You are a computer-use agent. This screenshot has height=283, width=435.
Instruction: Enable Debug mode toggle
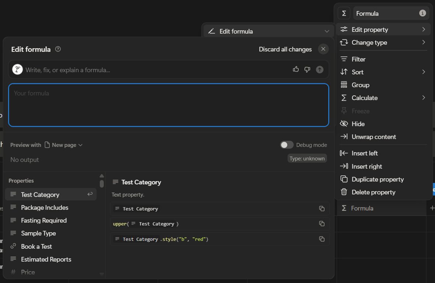[287, 145]
